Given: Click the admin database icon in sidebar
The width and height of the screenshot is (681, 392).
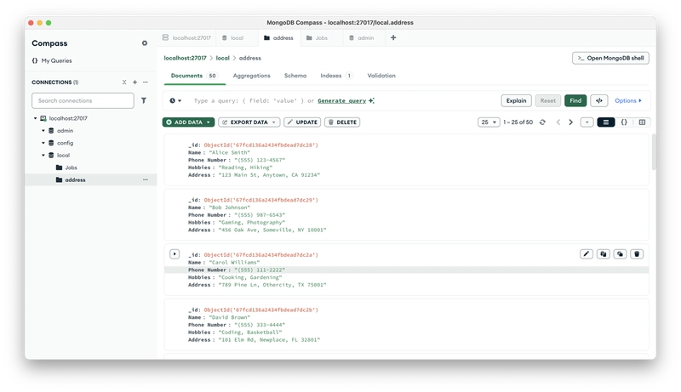Looking at the screenshot, I should tap(51, 130).
